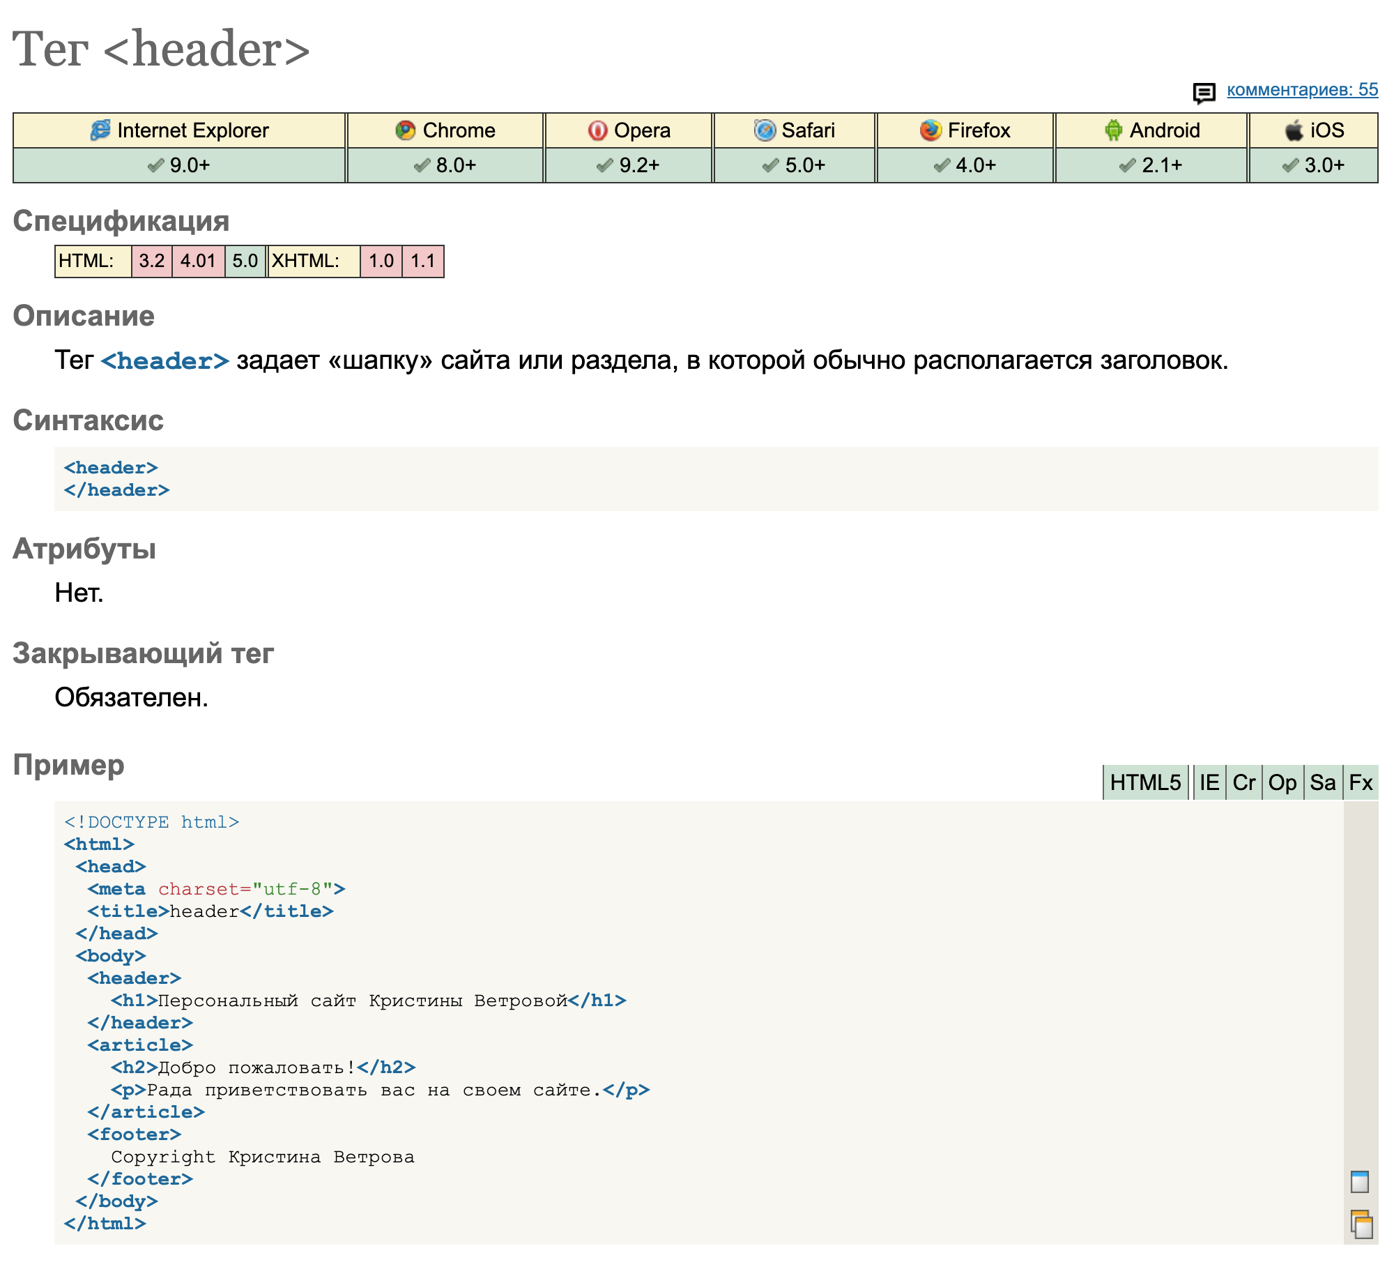Select the Cr label above the example
This screenshot has height=1283, width=1394.
click(1243, 782)
